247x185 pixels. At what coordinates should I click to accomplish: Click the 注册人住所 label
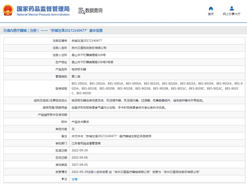(x=60, y=55)
